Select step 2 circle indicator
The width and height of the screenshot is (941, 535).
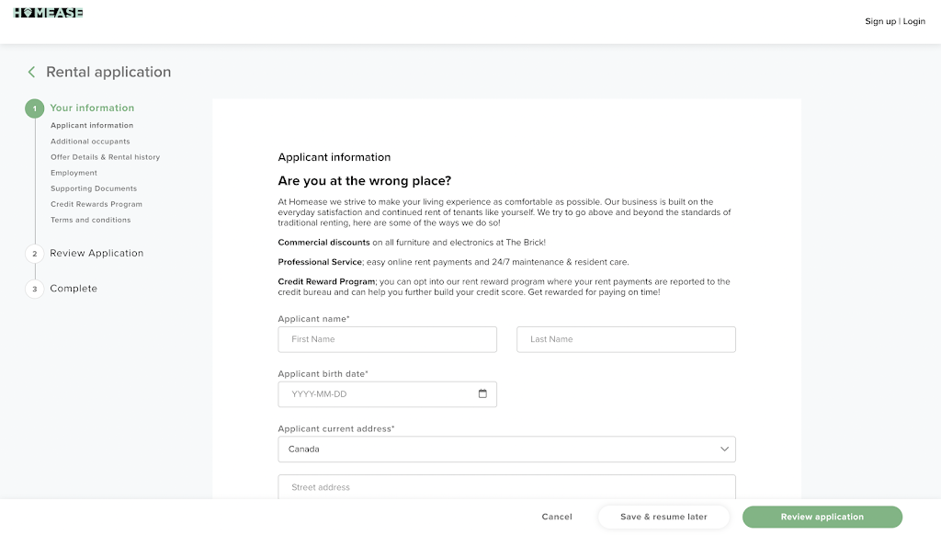coord(35,254)
